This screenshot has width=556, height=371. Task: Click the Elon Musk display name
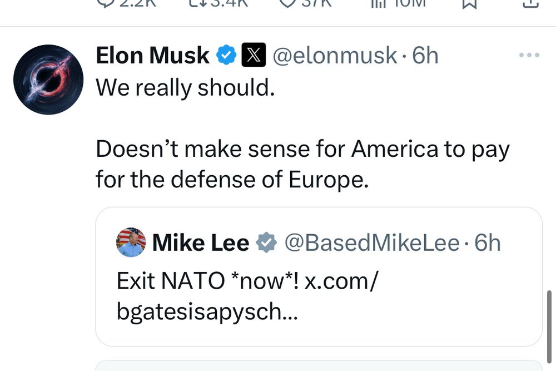[152, 56]
